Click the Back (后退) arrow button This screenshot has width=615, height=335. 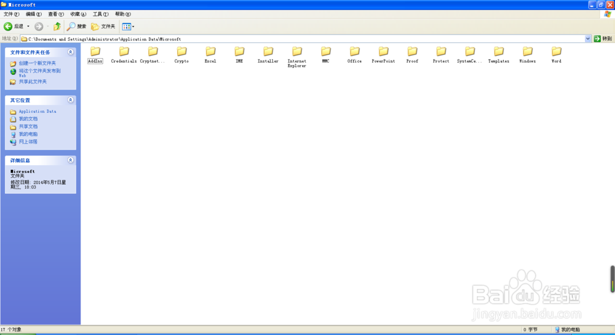pos(14,26)
